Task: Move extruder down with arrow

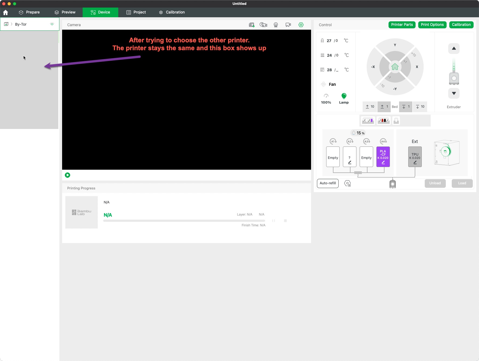Action: point(454,93)
